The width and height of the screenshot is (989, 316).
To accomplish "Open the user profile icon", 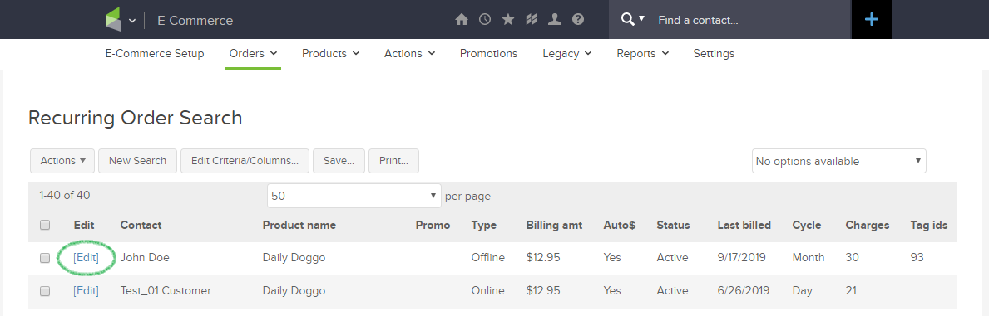I will (x=555, y=20).
